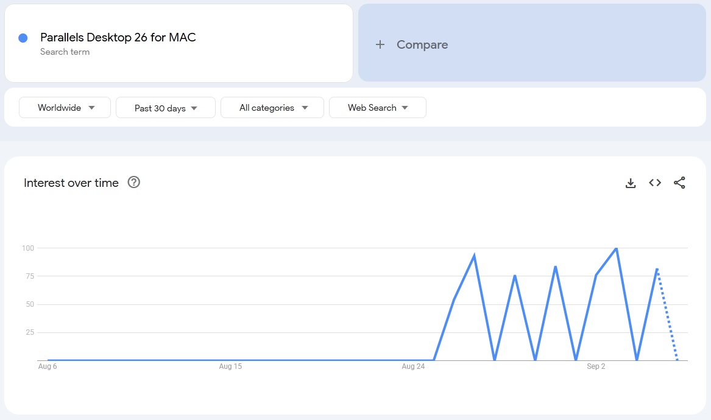This screenshot has height=420, width=711.
Task: Open the Worldwide region dropdown
Action: click(x=65, y=107)
